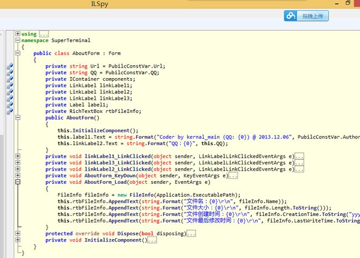
Task: Click the Label type name before label1
Action: point(77,105)
